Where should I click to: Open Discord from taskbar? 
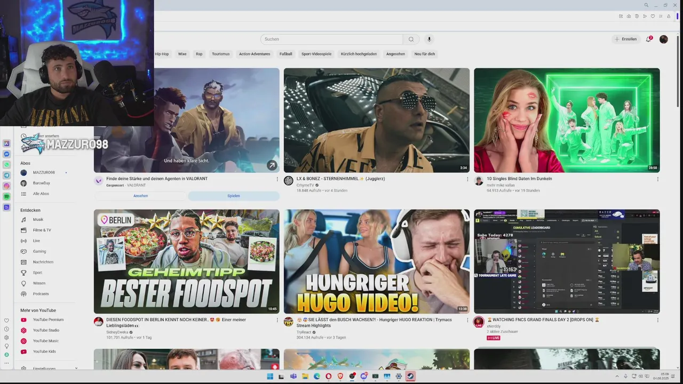(x=364, y=376)
